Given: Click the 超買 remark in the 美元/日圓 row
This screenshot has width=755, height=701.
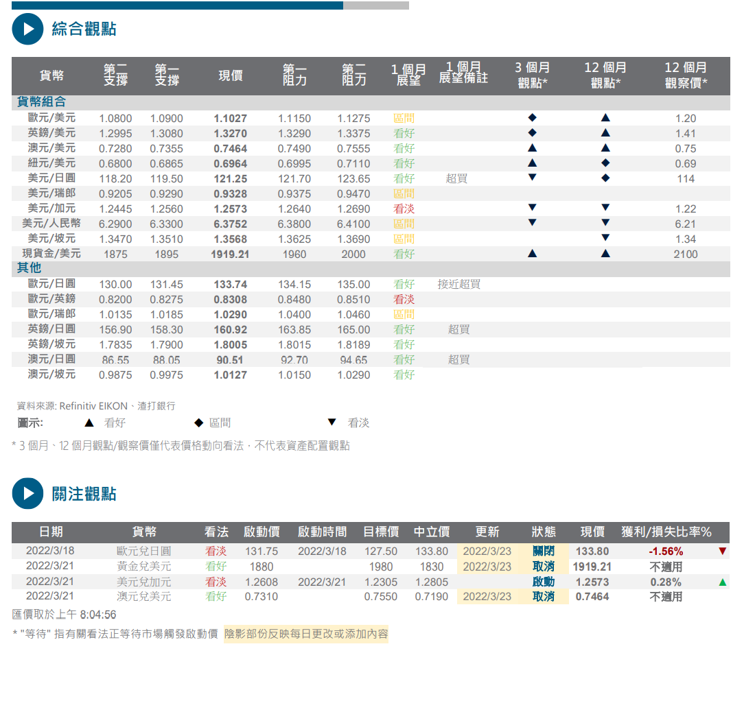Looking at the screenshot, I should [x=456, y=178].
